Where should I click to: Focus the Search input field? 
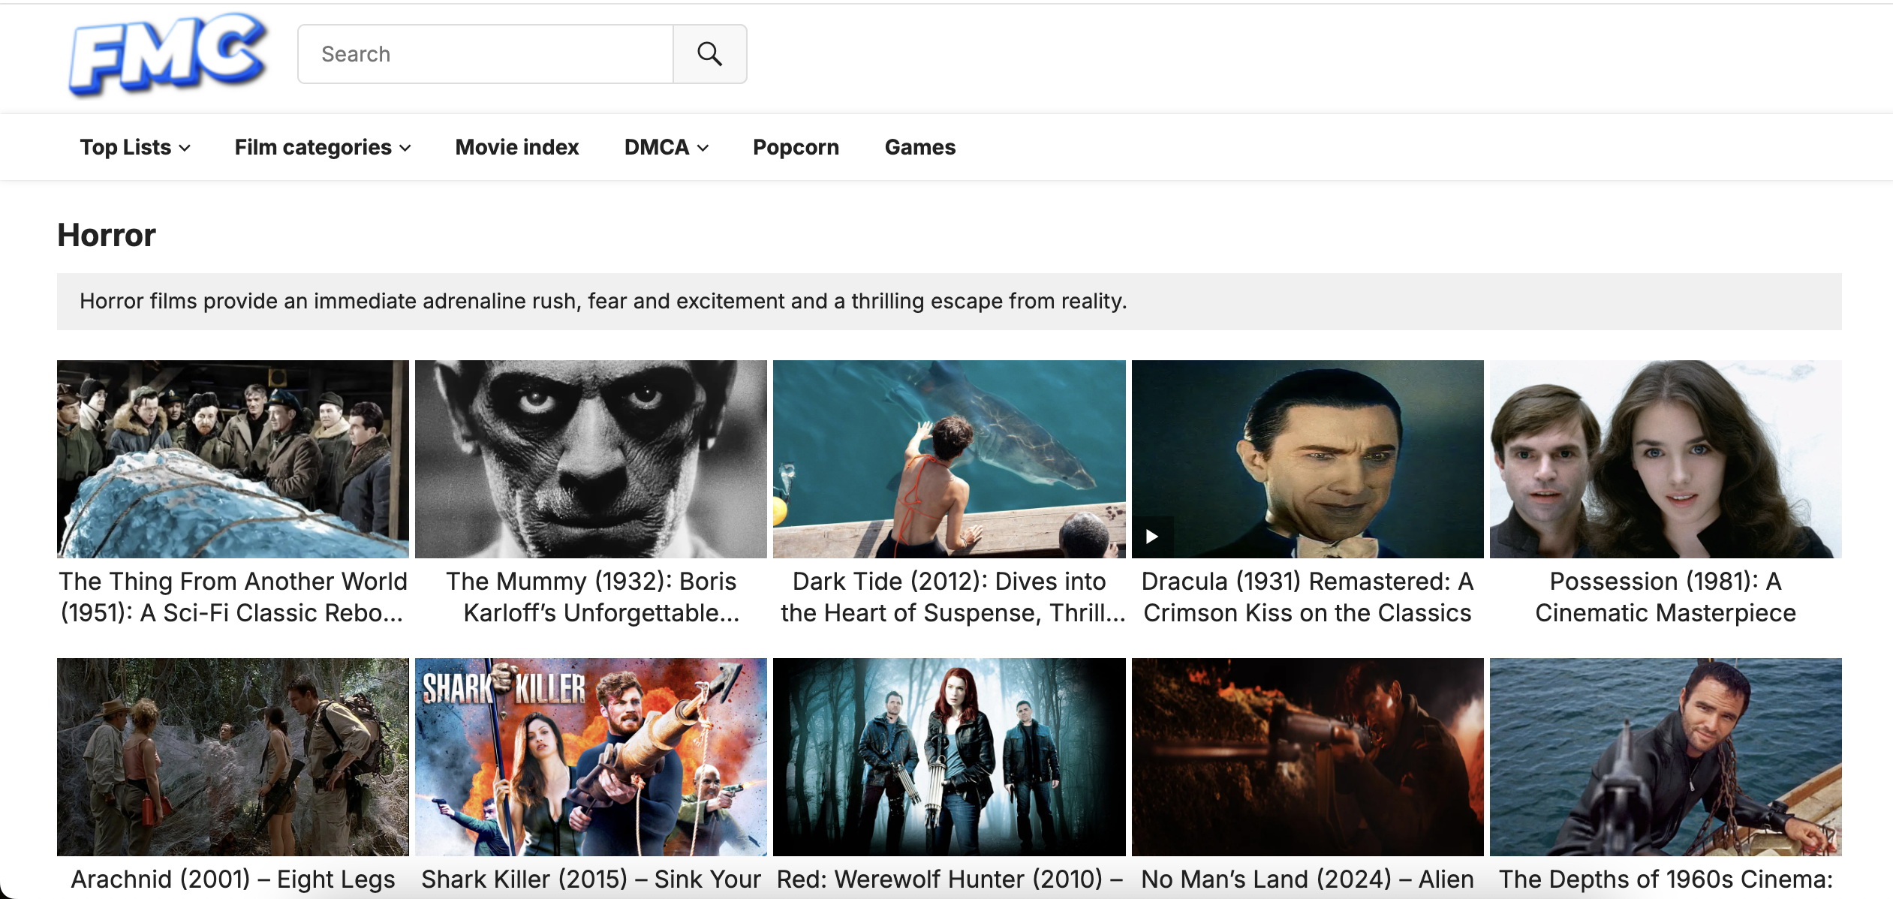[486, 54]
